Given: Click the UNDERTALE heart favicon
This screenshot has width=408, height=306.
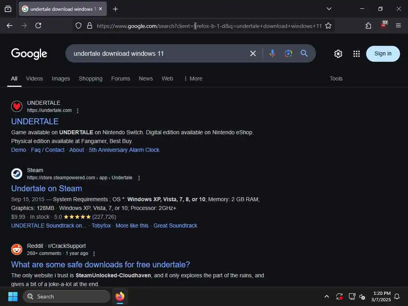Looking at the screenshot, I should [17, 106].
